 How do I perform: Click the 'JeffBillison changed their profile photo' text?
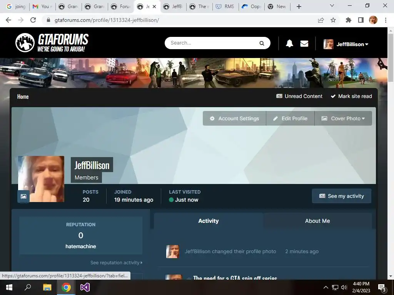click(x=230, y=251)
